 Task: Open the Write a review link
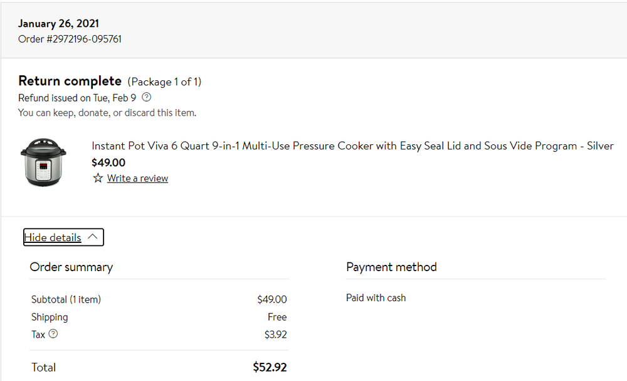click(137, 178)
